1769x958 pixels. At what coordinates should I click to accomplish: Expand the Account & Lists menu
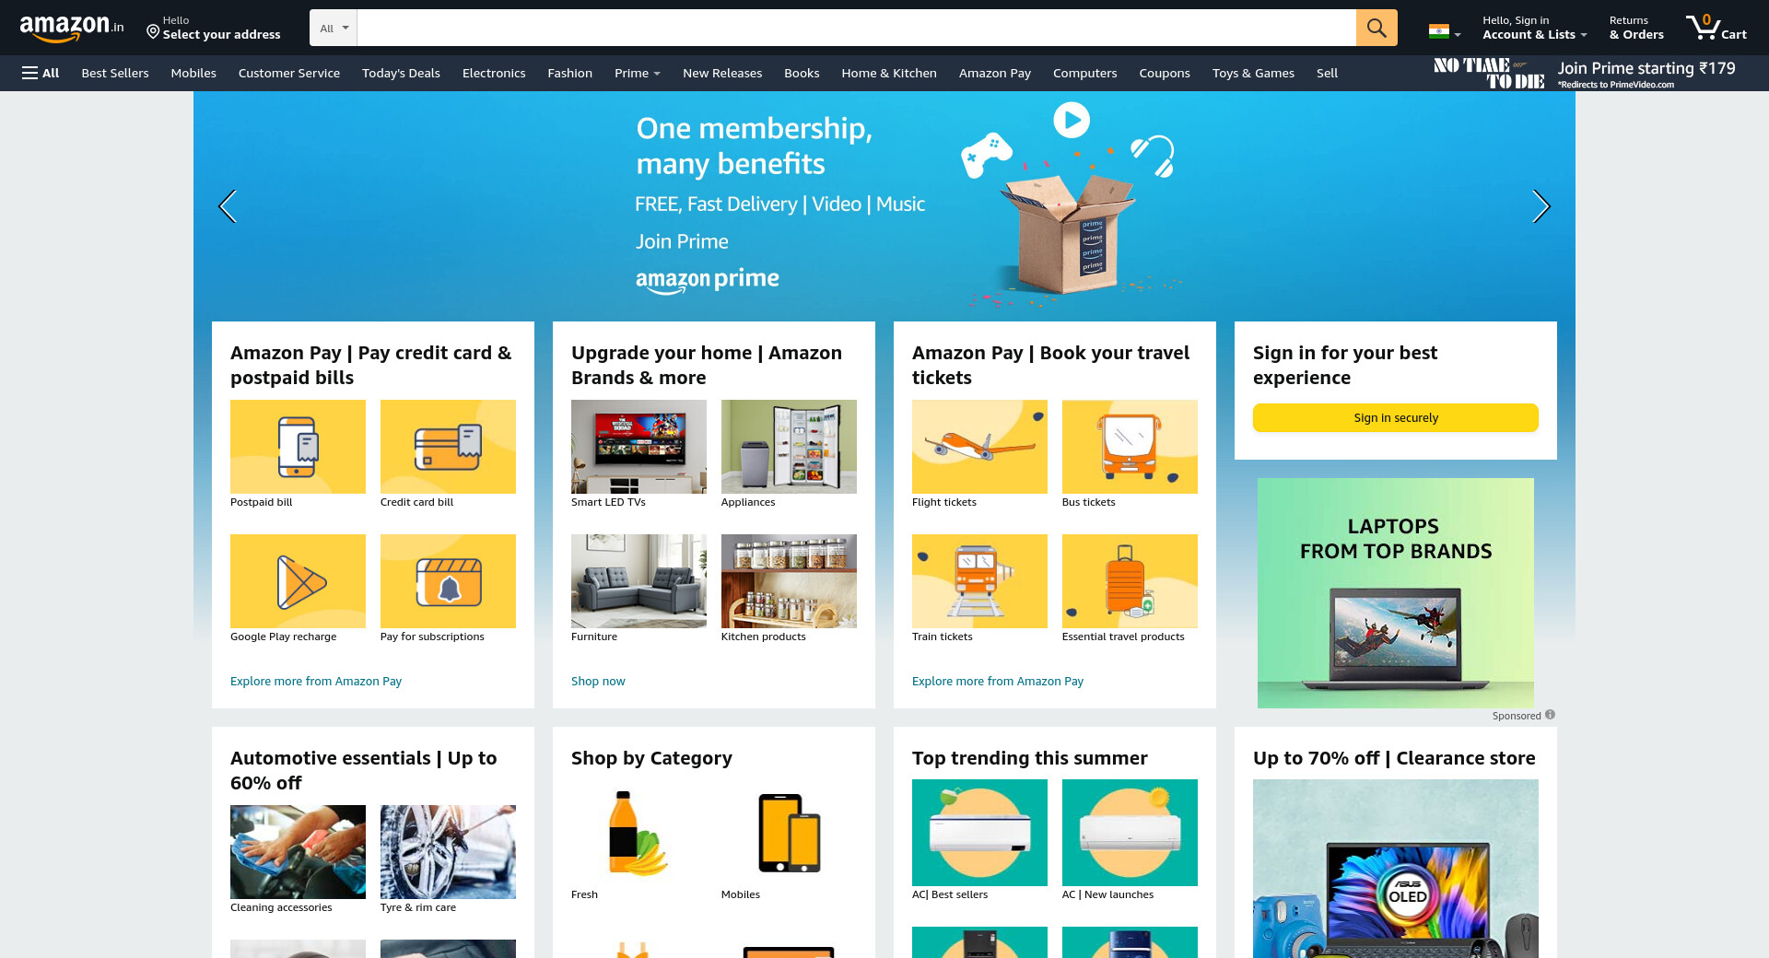[1535, 28]
